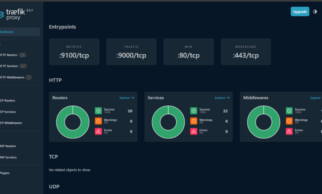Follow the Explore link in Routers card
This screenshot has width=322, height=194.
pos(127,98)
